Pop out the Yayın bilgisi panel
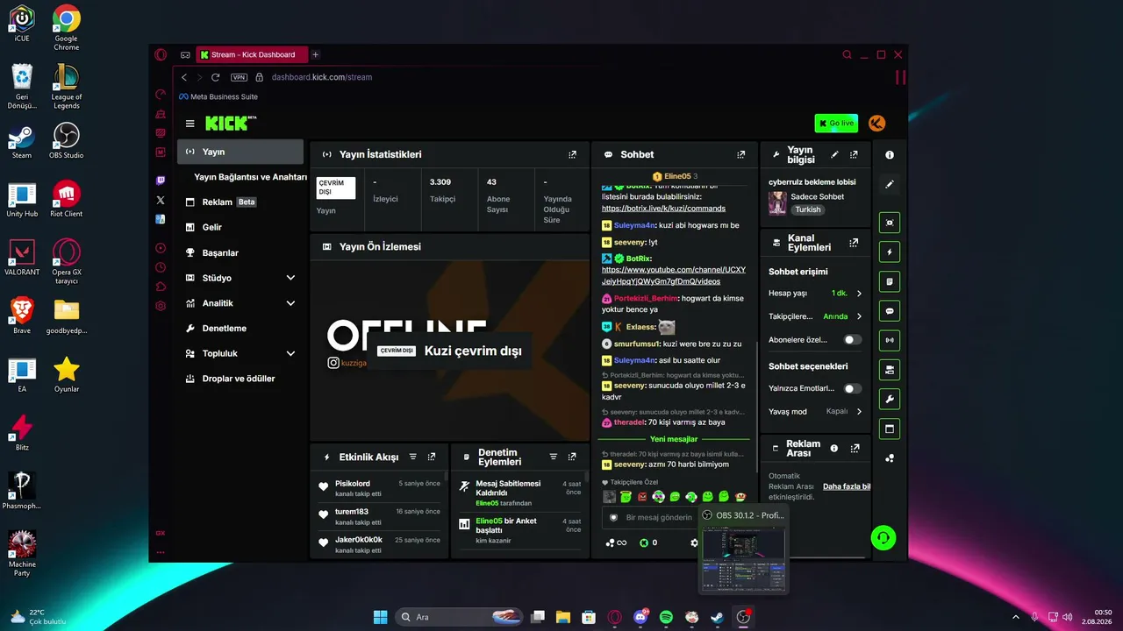The image size is (1123, 631). click(854, 154)
